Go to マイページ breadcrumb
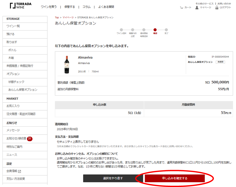Screen dimensions: 236x187 (x=68, y=17)
